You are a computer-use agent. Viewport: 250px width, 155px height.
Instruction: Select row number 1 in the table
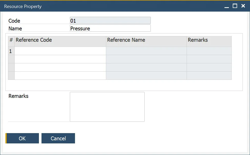11,51
